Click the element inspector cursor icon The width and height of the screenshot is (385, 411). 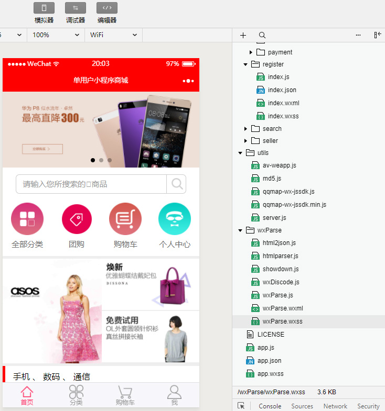click(241, 406)
